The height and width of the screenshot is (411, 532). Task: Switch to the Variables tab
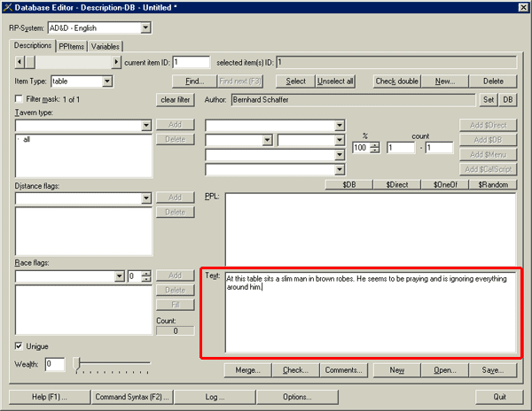pyautogui.click(x=105, y=46)
